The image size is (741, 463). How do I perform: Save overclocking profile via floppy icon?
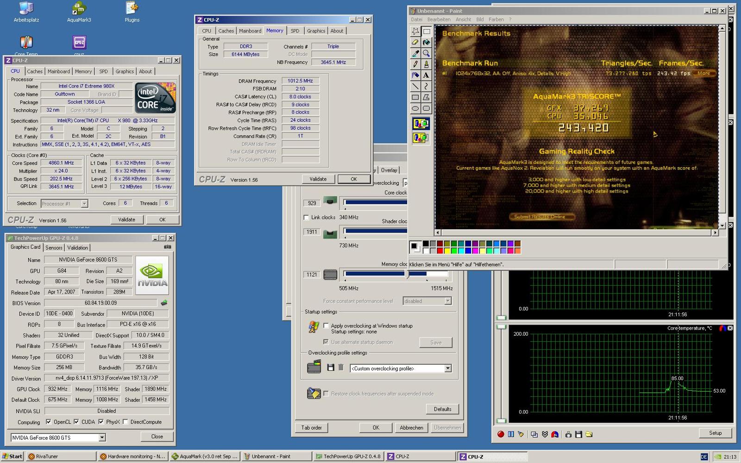tap(331, 368)
